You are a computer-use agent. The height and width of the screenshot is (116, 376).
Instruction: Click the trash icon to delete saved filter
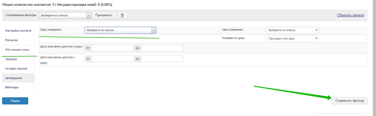pos(122,15)
